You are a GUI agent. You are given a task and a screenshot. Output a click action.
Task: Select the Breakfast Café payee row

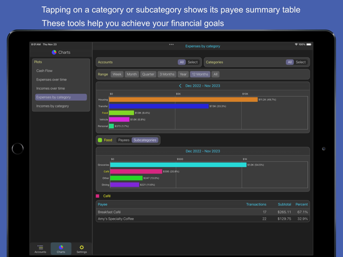(202, 212)
